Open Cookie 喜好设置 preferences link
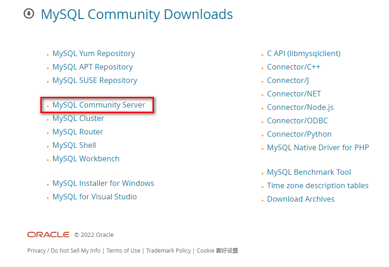The height and width of the screenshot is (267, 389). [217, 251]
